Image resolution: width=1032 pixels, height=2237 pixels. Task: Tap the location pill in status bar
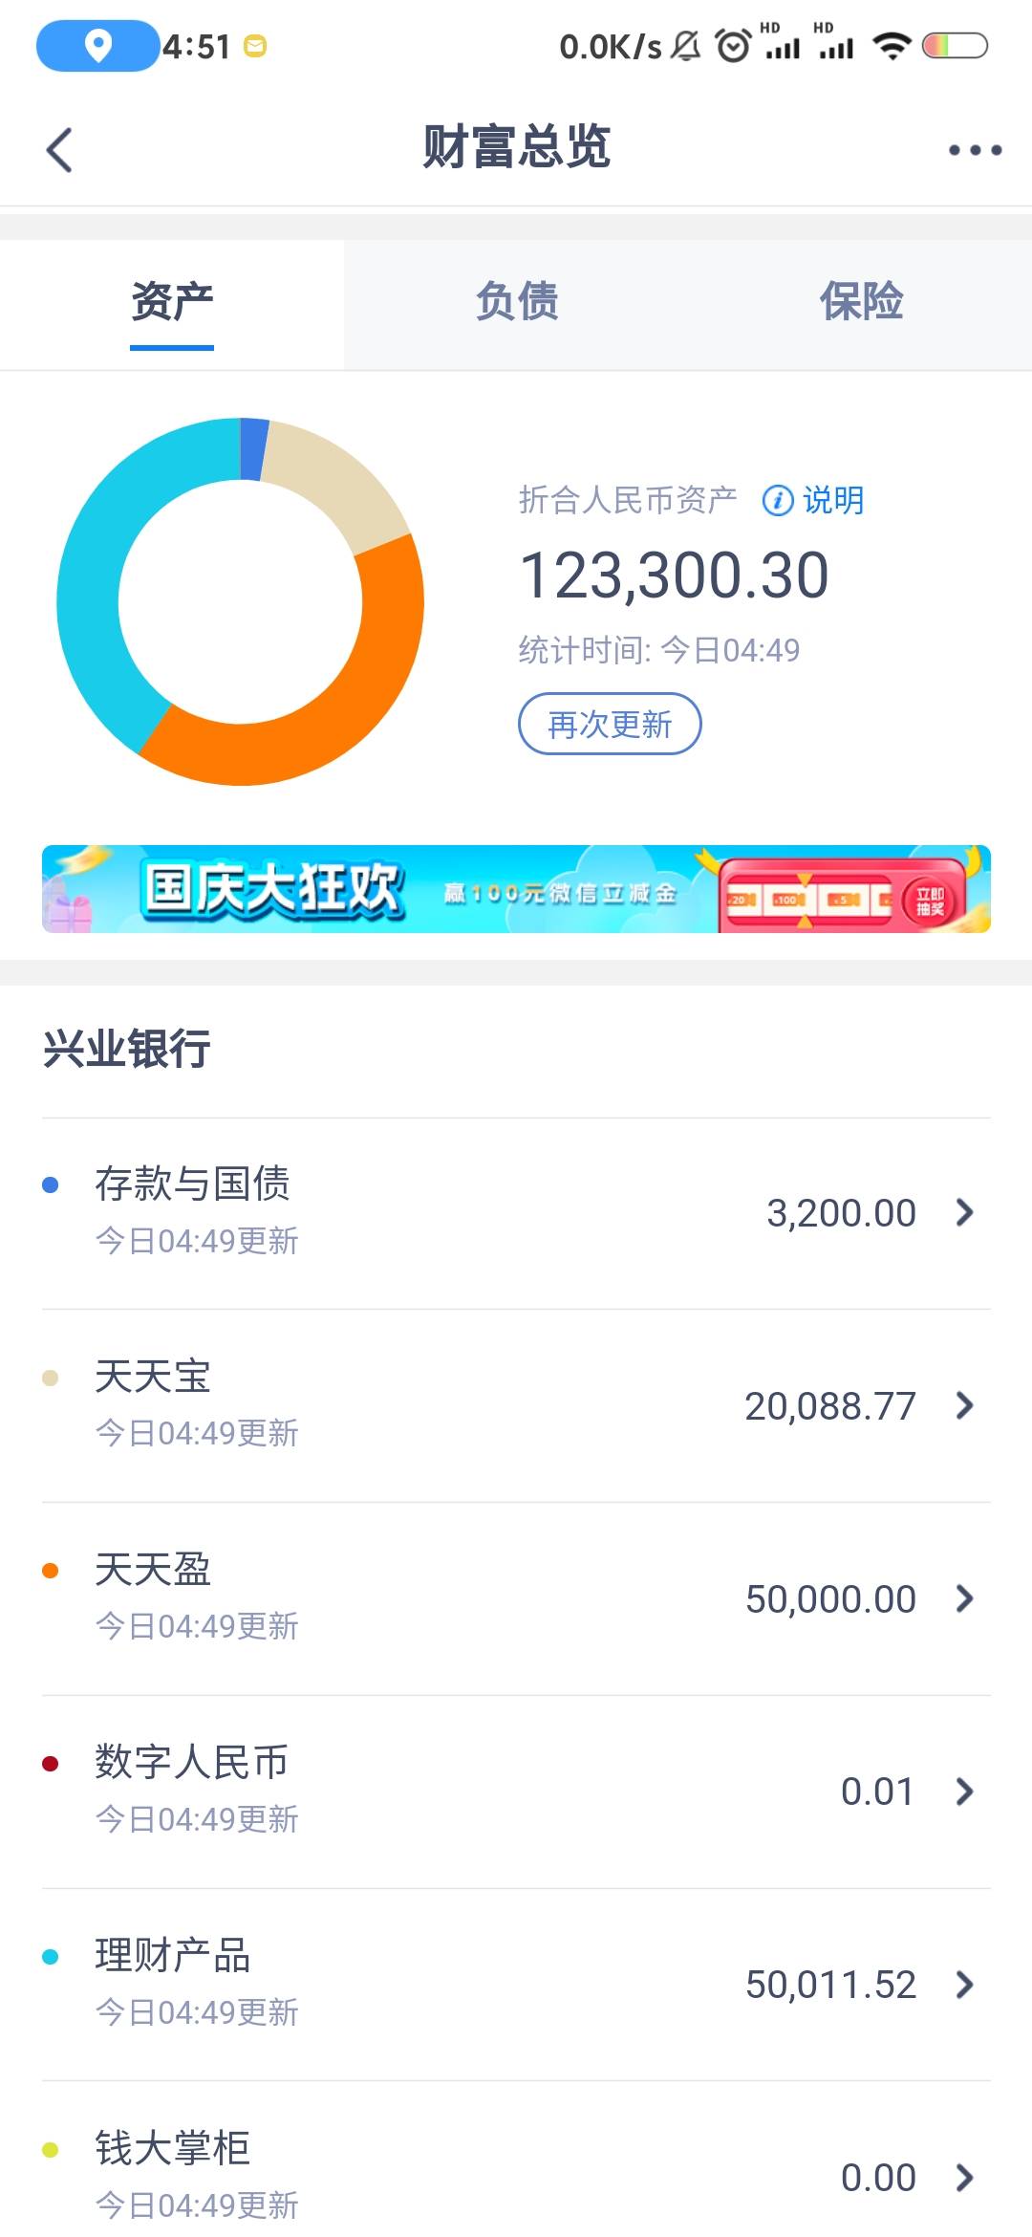coord(97,45)
